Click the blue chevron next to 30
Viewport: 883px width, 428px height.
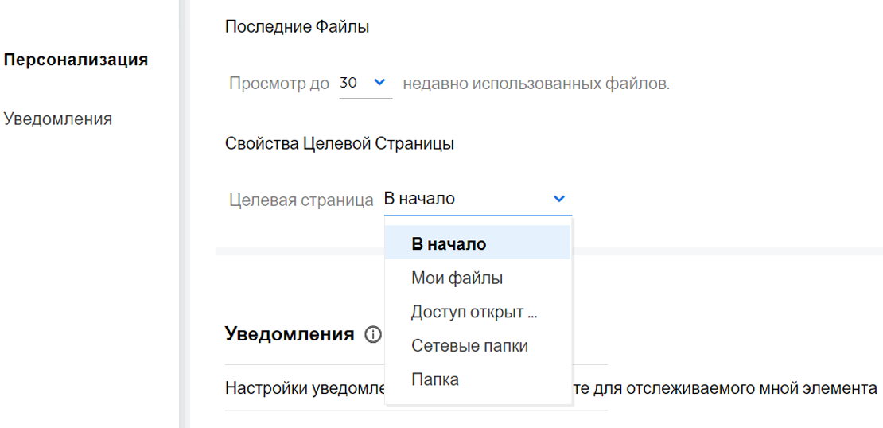[x=379, y=82]
